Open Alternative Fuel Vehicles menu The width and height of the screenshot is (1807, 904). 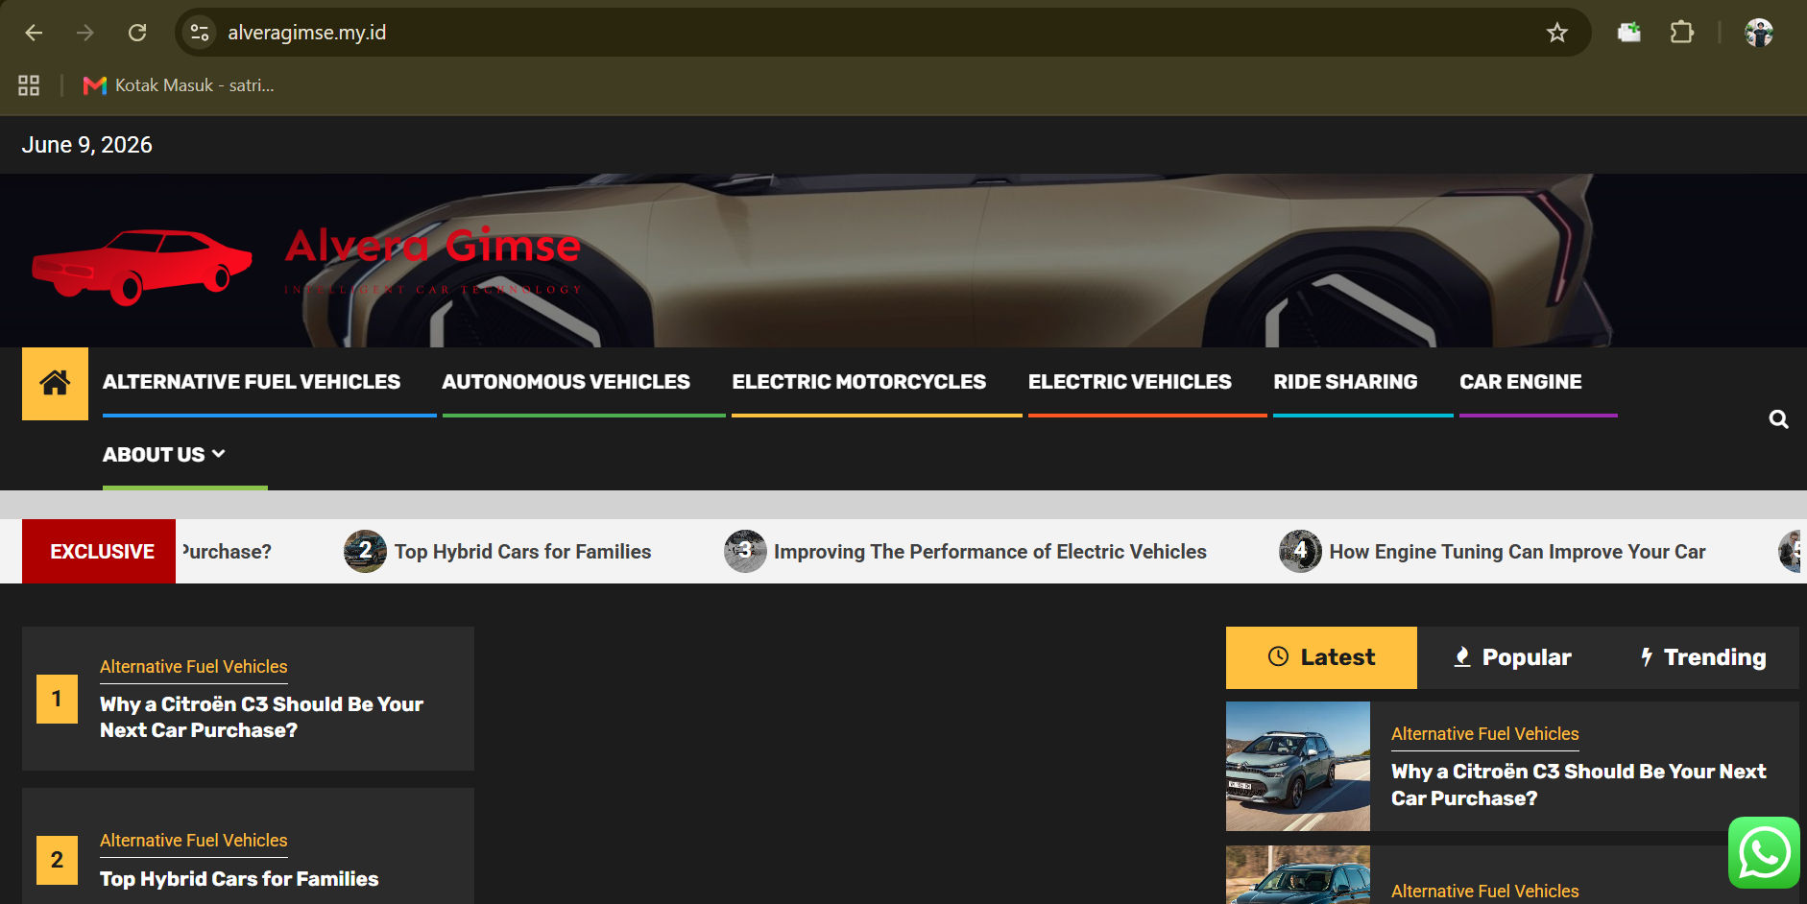click(x=252, y=382)
